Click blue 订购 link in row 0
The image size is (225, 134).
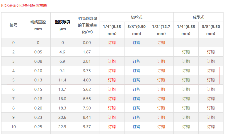(x=137, y=43)
